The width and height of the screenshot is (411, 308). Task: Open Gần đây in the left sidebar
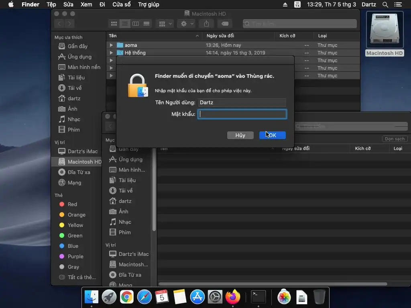coord(77,47)
